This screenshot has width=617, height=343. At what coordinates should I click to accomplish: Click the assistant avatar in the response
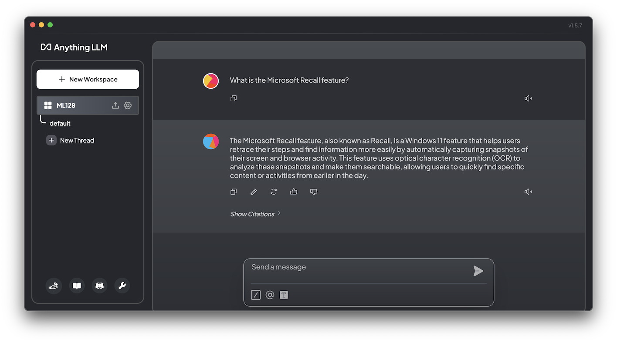211,141
